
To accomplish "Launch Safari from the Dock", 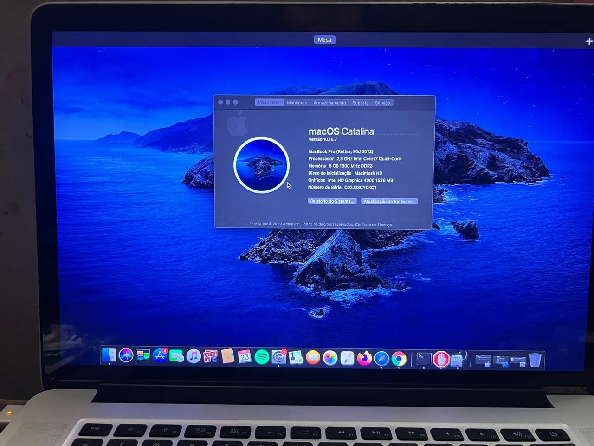I will click(x=381, y=359).
